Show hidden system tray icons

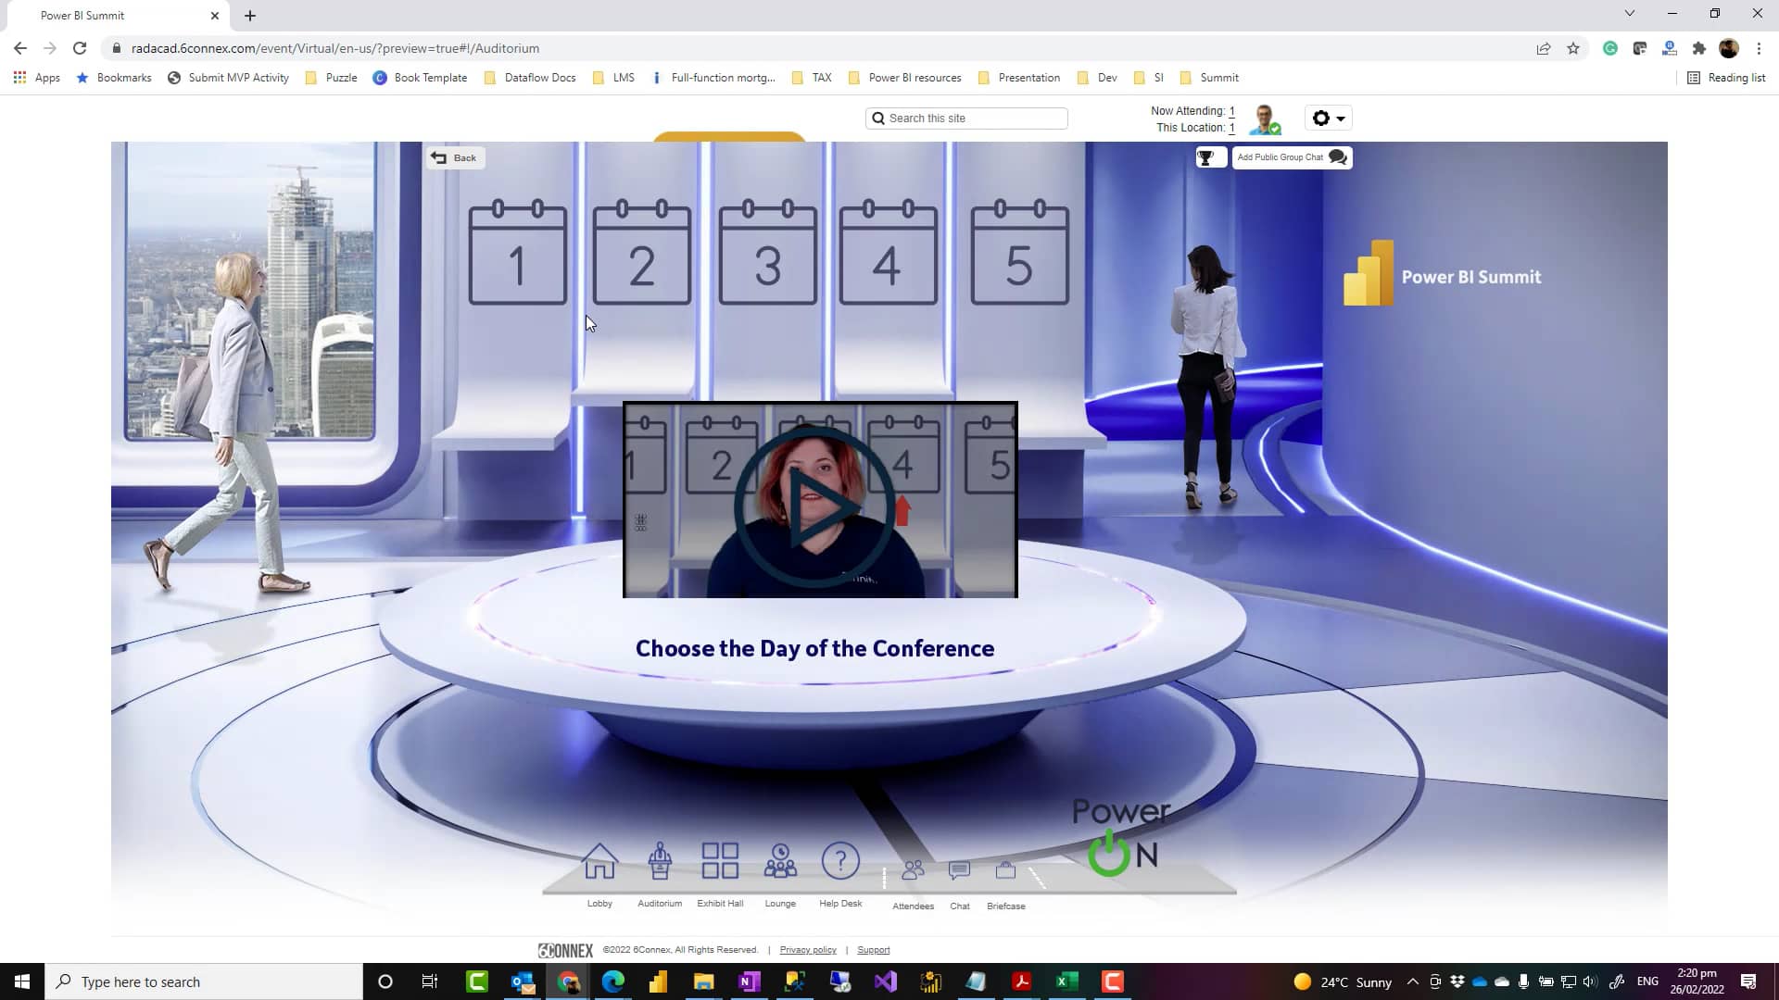(x=1412, y=981)
